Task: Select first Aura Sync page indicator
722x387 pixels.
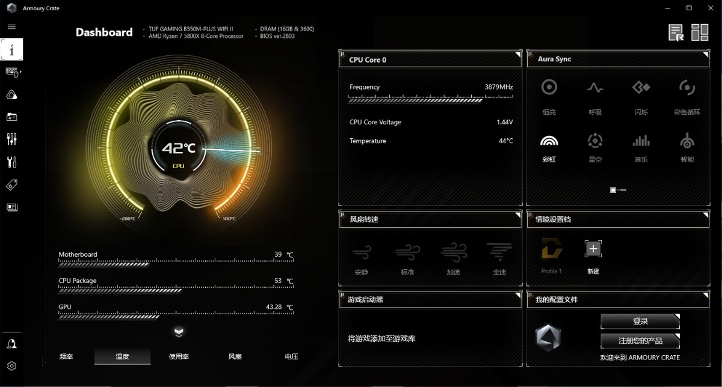Action: [x=613, y=190]
